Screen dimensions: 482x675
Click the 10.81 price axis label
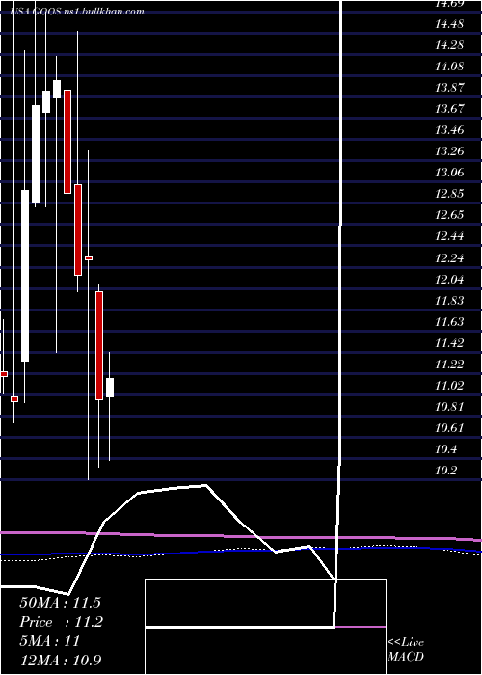click(x=449, y=406)
